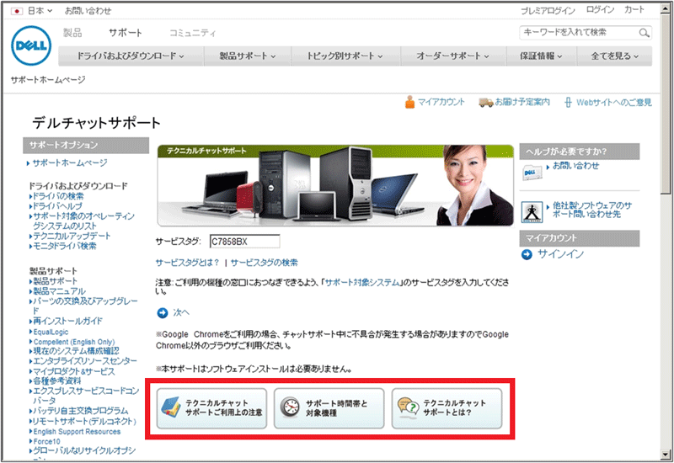Open サービスタグの検索 link
Image resolution: width=674 pixels, height=463 pixels.
264,263
